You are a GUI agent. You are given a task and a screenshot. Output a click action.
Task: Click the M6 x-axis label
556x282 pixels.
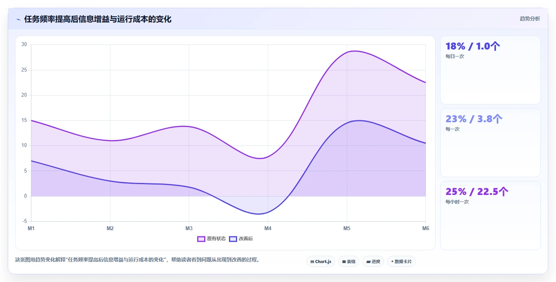click(x=425, y=229)
